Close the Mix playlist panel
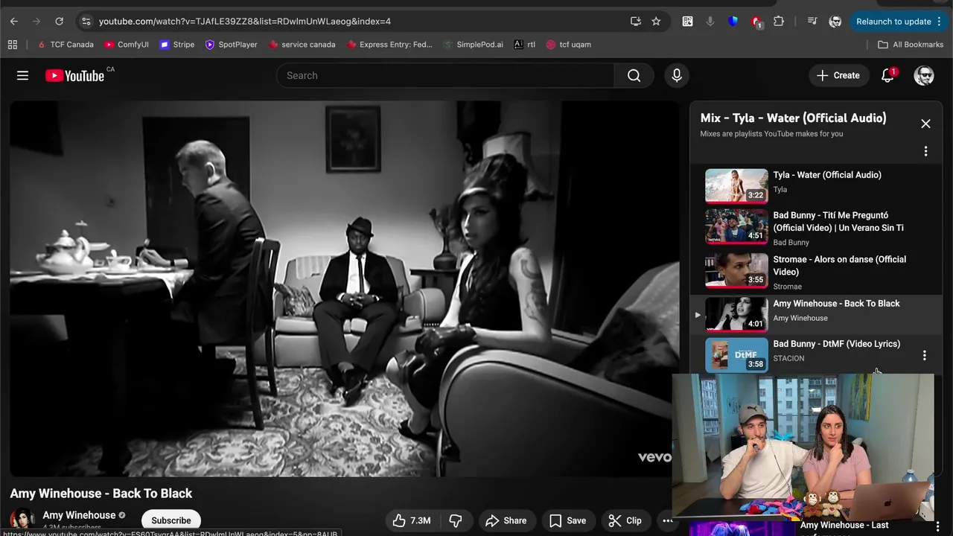The image size is (953, 536). click(x=925, y=124)
